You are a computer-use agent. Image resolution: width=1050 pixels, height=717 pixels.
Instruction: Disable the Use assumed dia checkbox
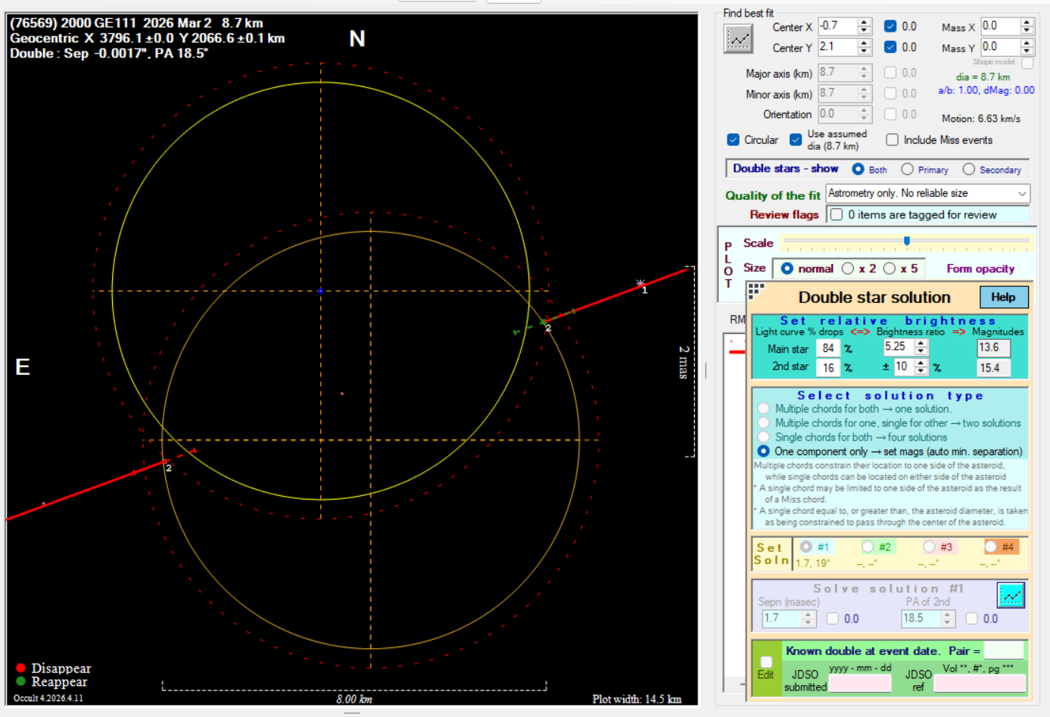click(796, 140)
